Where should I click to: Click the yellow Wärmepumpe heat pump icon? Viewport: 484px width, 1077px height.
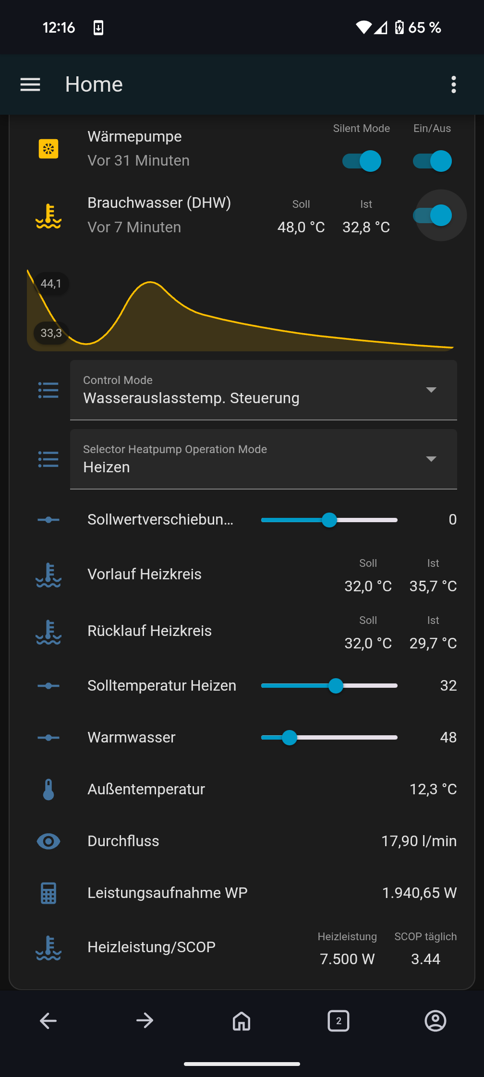(x=48, y=149)
